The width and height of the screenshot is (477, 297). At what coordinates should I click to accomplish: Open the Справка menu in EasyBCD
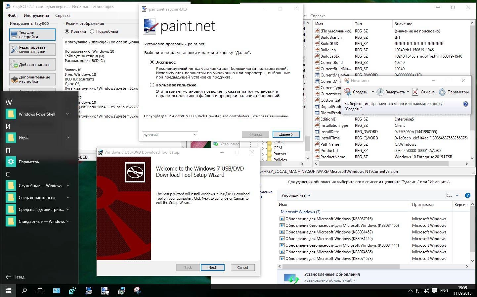click(63, 16)
